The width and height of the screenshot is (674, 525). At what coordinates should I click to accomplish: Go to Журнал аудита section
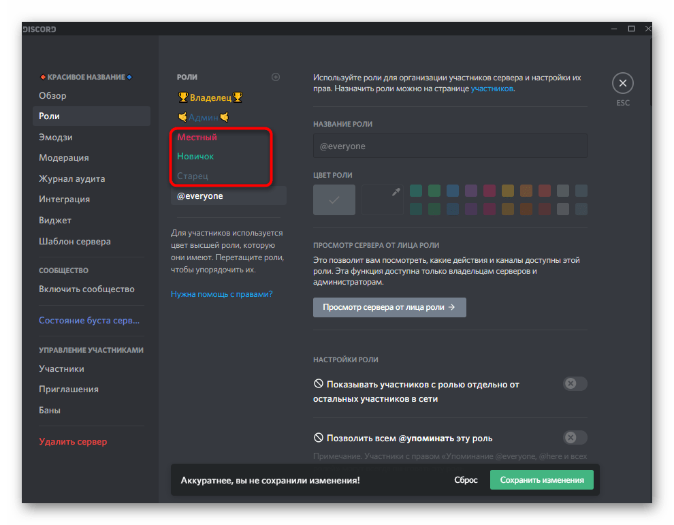[x=72, y=178]
